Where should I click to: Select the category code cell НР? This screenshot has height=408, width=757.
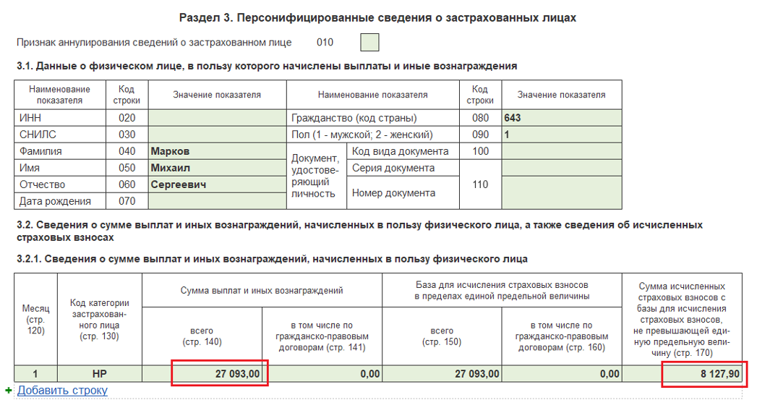tap(99, 374)
